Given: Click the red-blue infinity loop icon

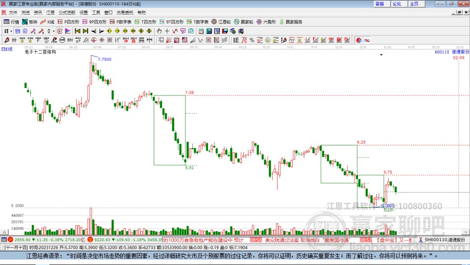Looking at the screenshot, I should tap(367, 40).
